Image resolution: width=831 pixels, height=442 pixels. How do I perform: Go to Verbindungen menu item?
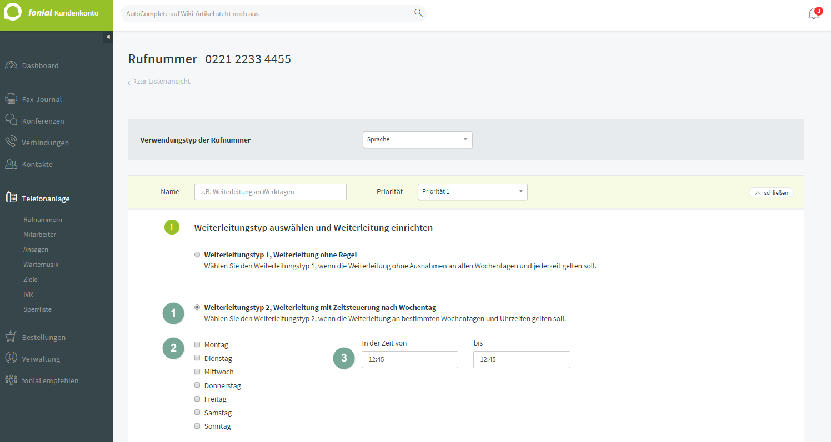[x=46, y=143]
